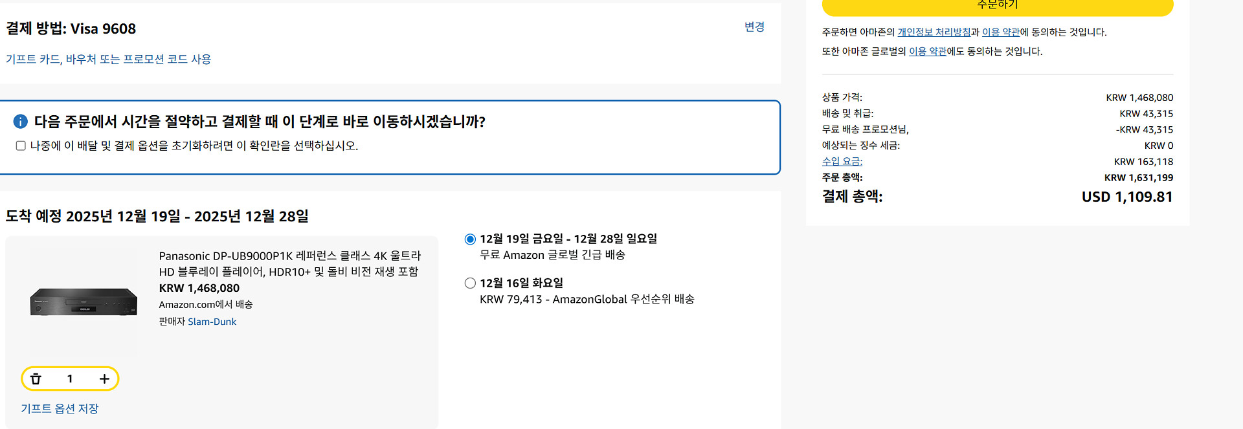Select free Amazon Global delivery Dec 19-28
1243x429 pixels.
coord(470,239)
